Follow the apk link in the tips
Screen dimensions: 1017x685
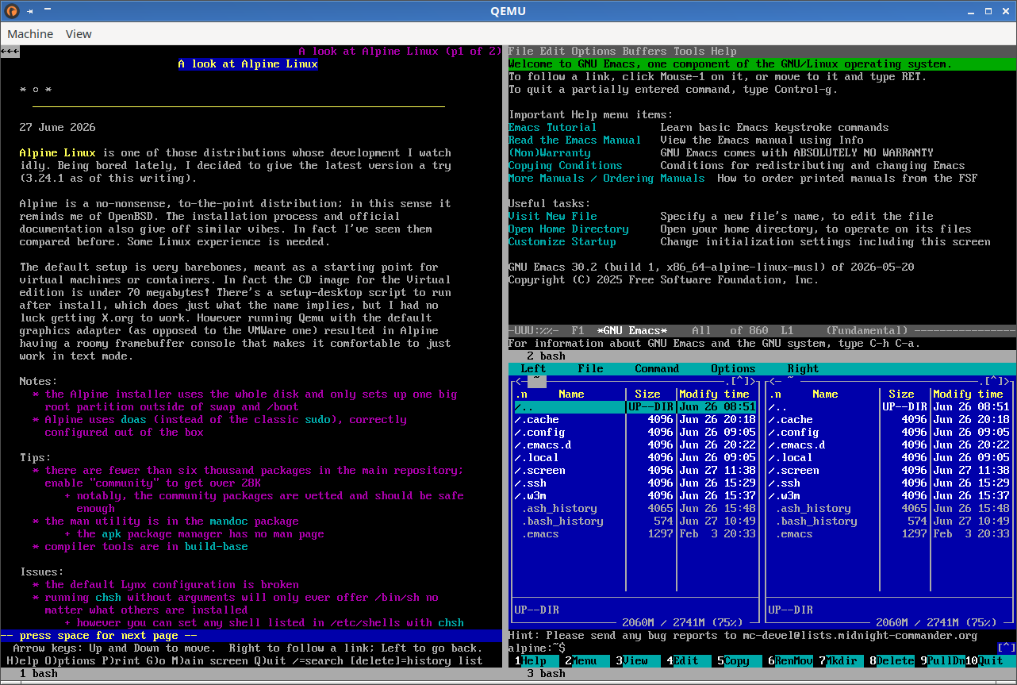pyautogui.click(x=112, y=534)
